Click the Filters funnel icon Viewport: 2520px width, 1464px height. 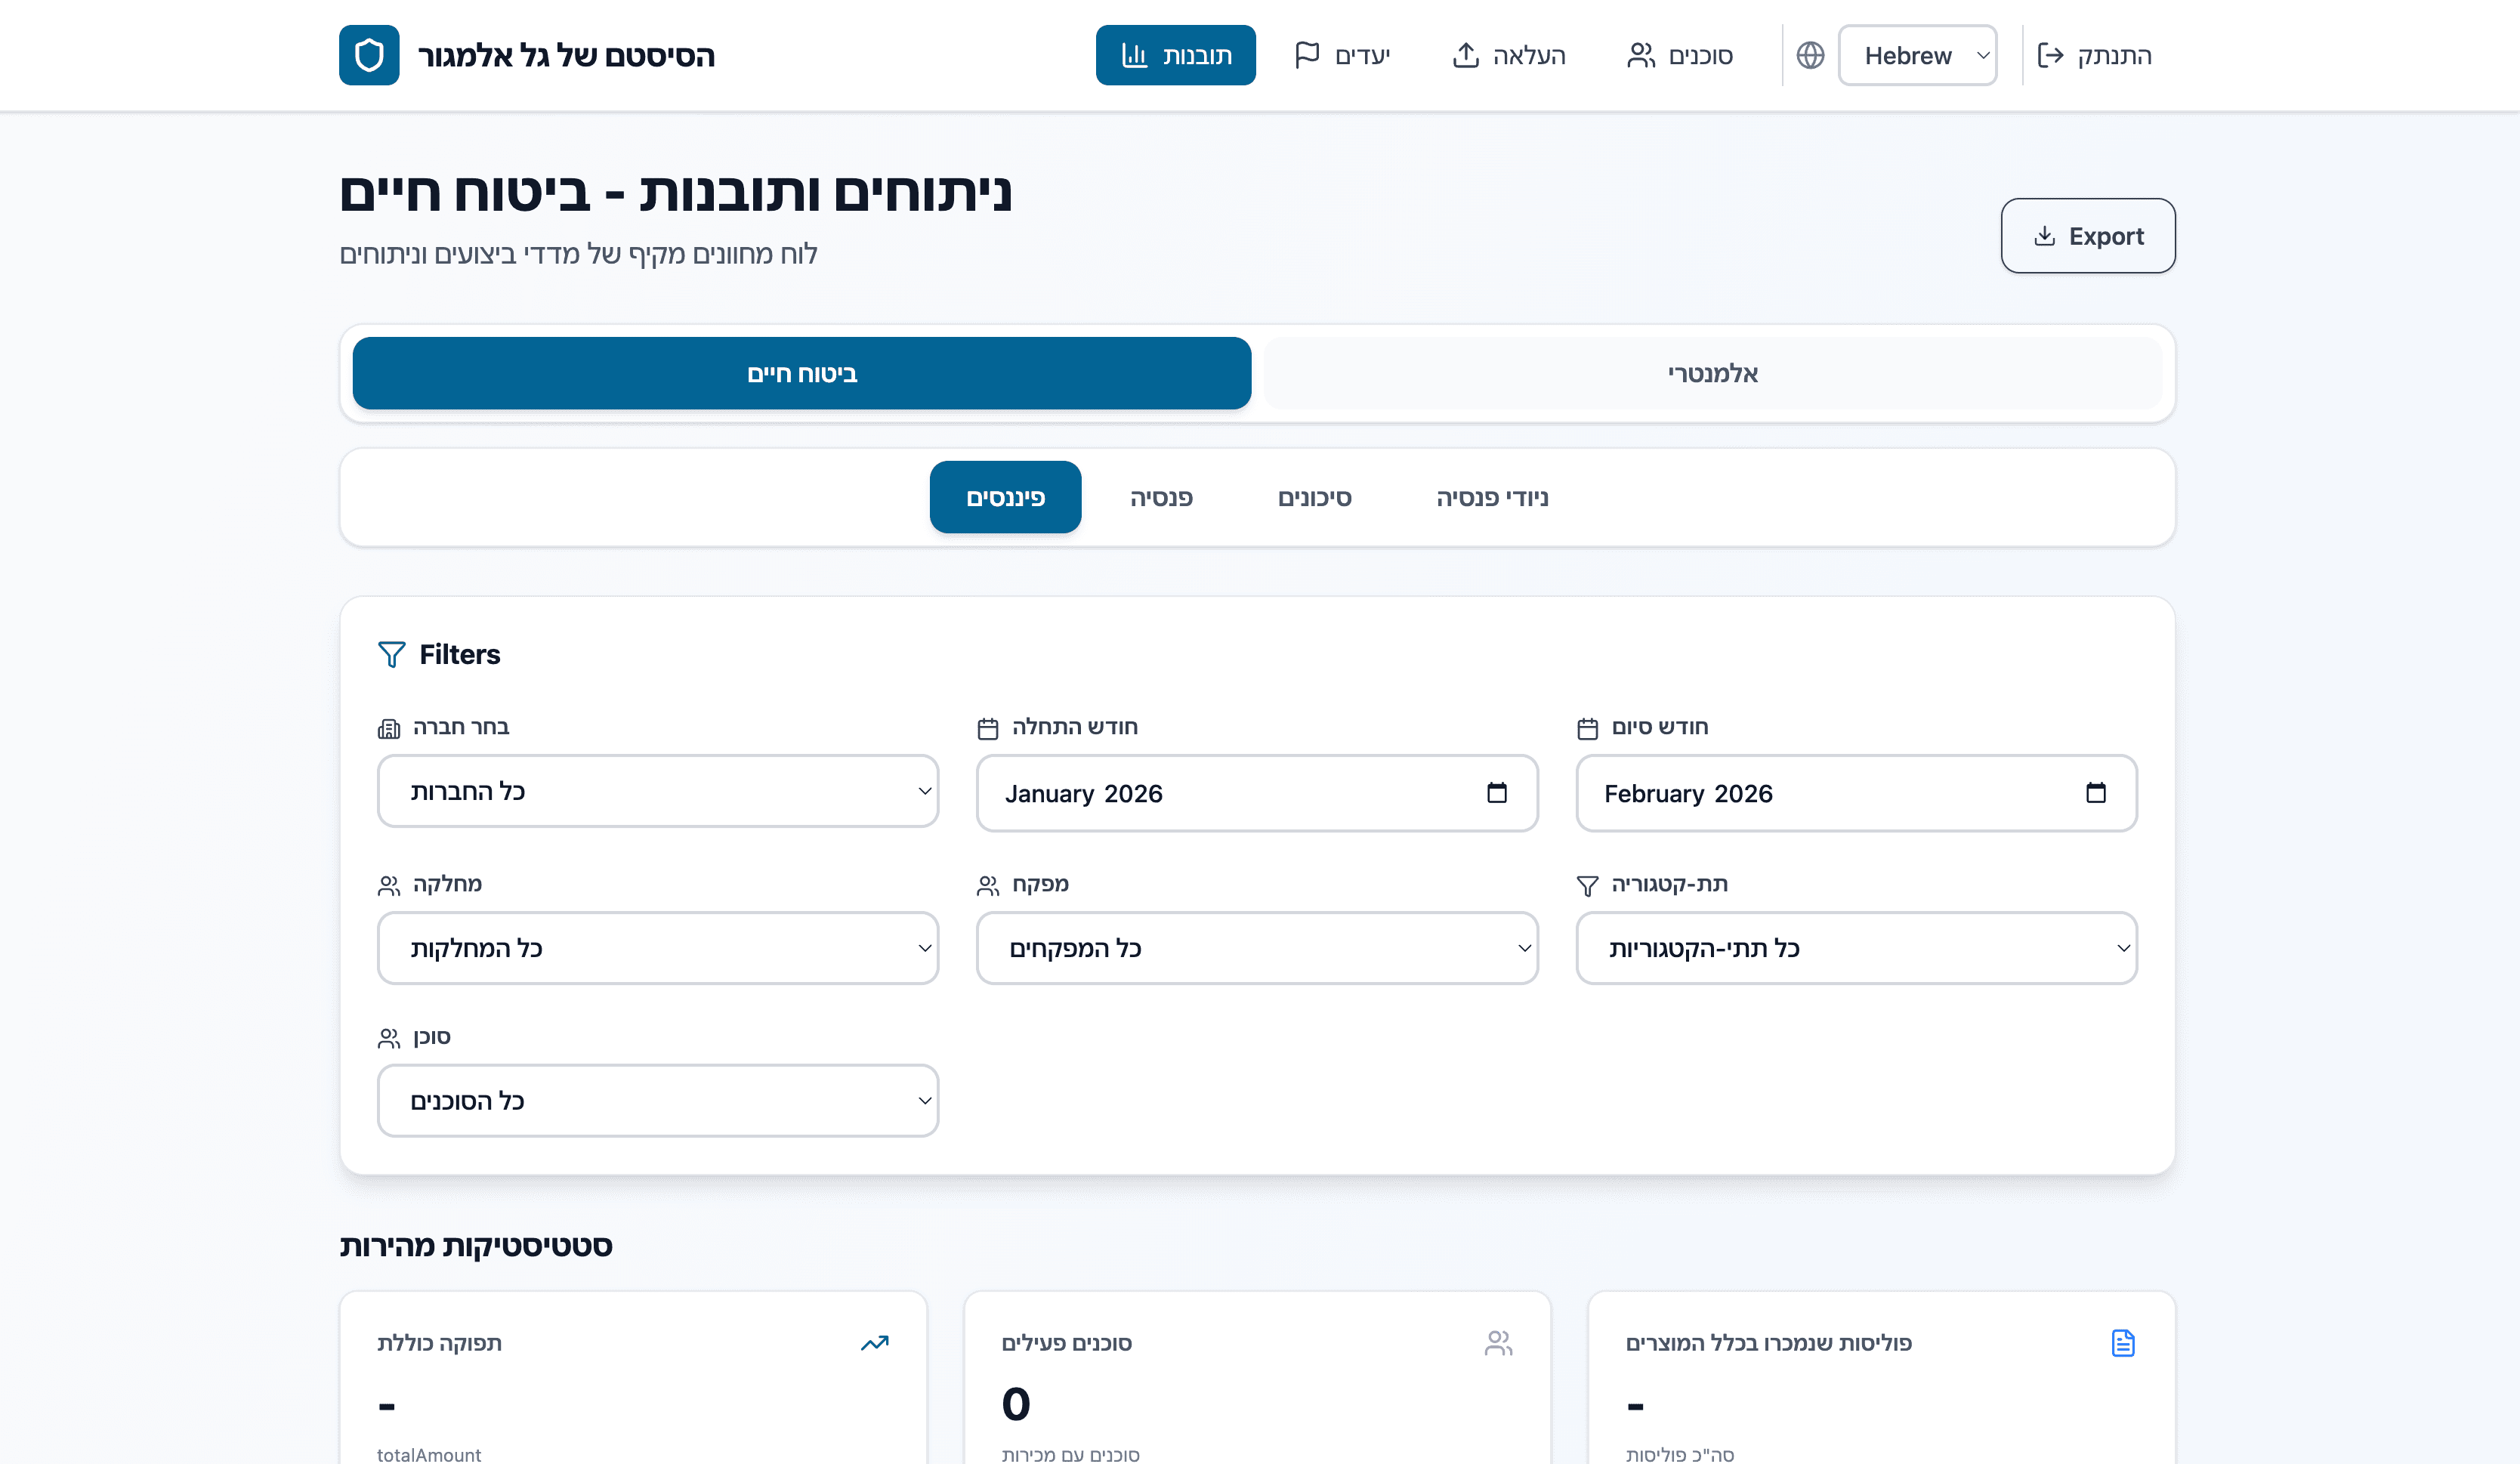[x=392, y=654]
